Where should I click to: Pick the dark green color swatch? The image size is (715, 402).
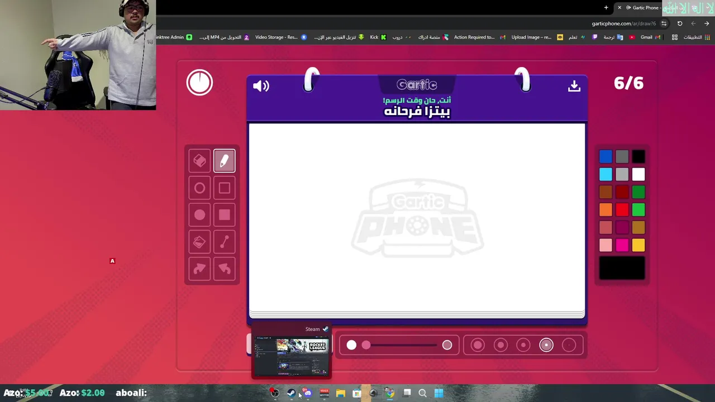pyautogui.click(x=638, y=192)
